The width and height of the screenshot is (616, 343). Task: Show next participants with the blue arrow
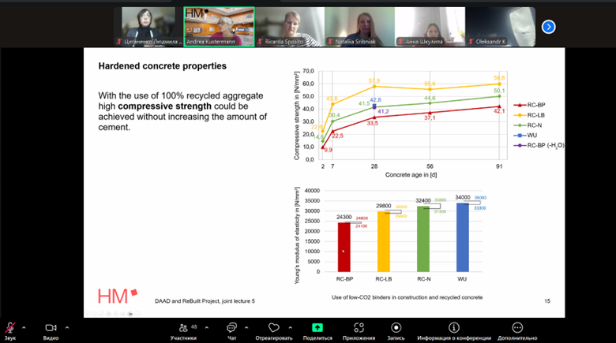point(548,27)
